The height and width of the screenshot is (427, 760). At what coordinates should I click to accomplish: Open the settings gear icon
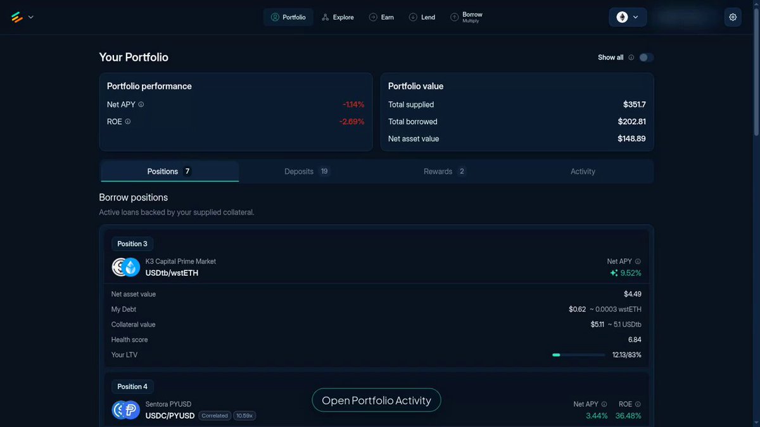tap(733, 17)
